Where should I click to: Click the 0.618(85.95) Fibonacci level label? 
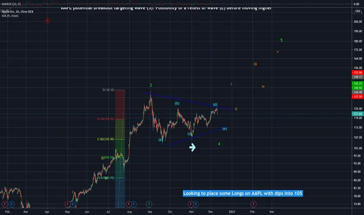tap(106, 178)
